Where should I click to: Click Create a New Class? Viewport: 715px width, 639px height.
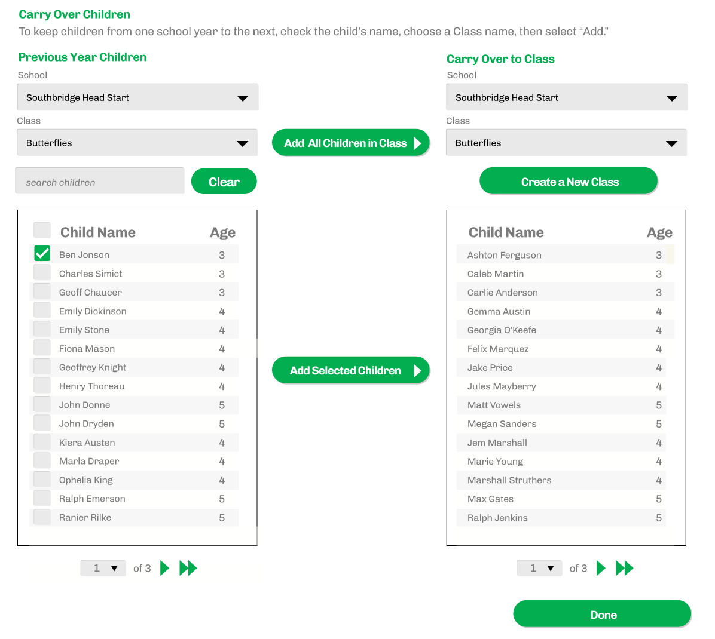click(x=569, y=182)
